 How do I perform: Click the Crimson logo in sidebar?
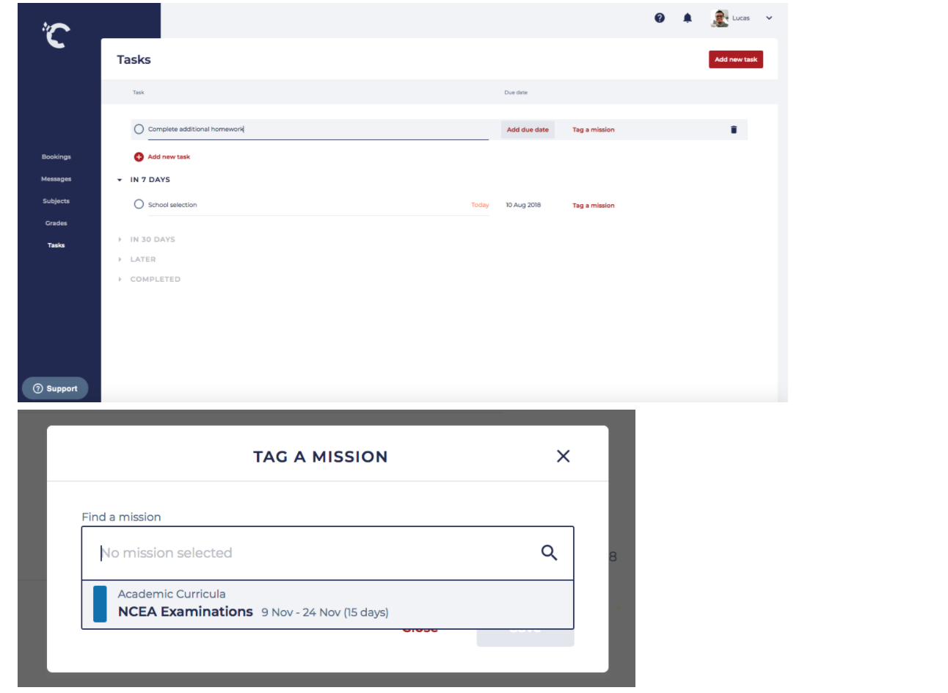coord(56,35)
